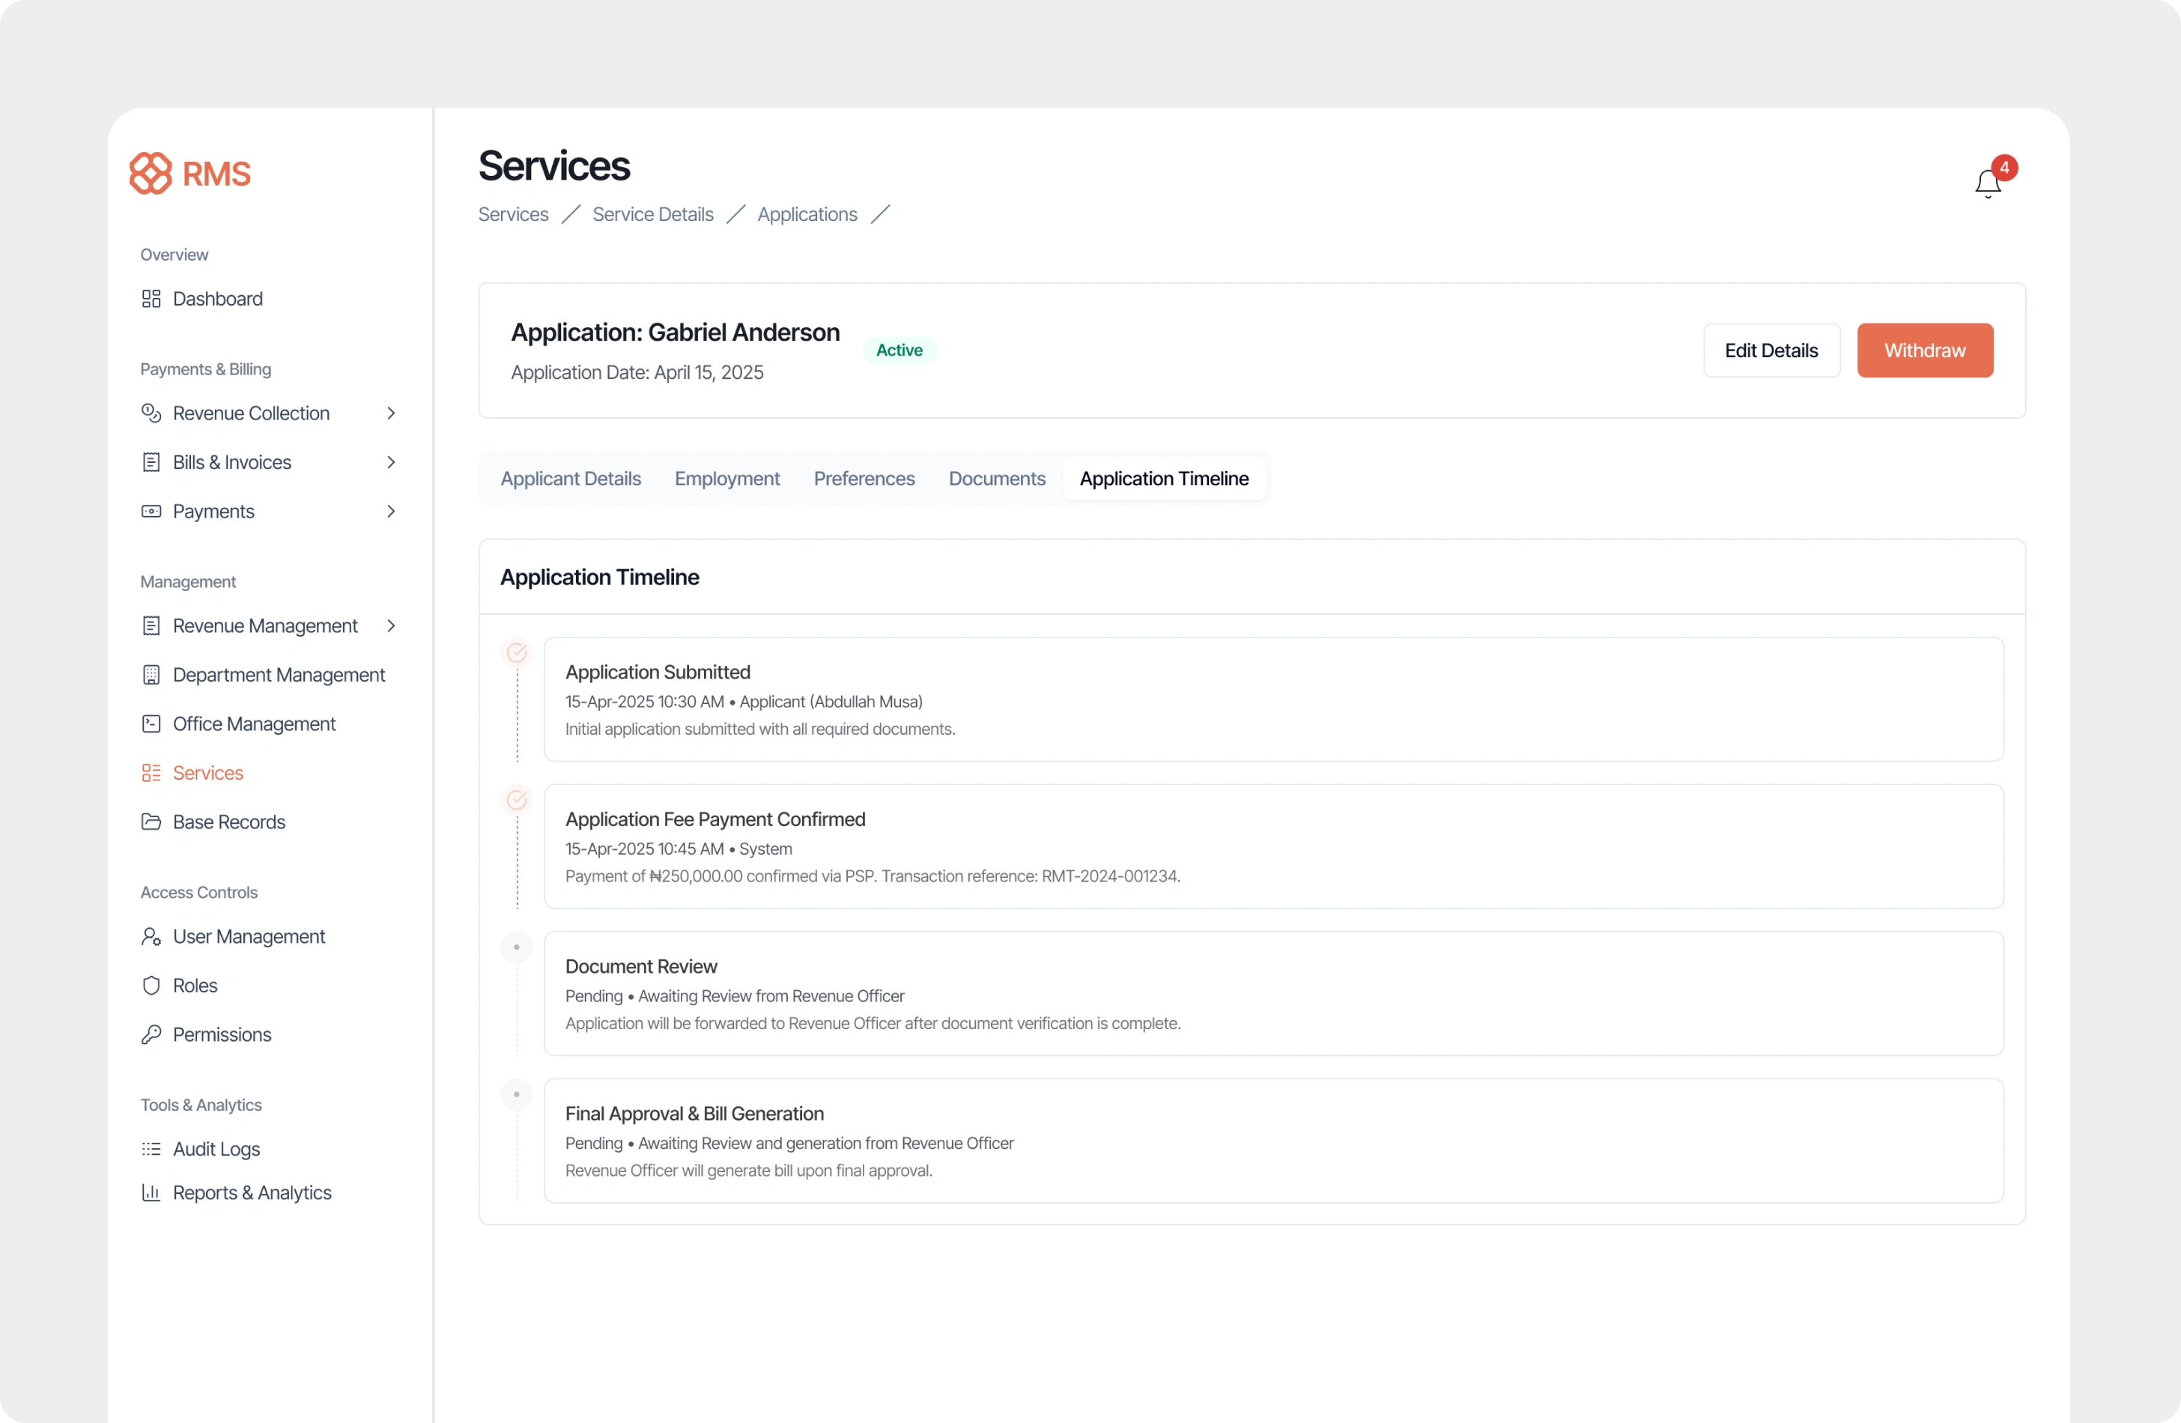This screenshot has height=1423, width=2181.
Task: Switch to the Applicant Details tab
Action: point(570,479)
